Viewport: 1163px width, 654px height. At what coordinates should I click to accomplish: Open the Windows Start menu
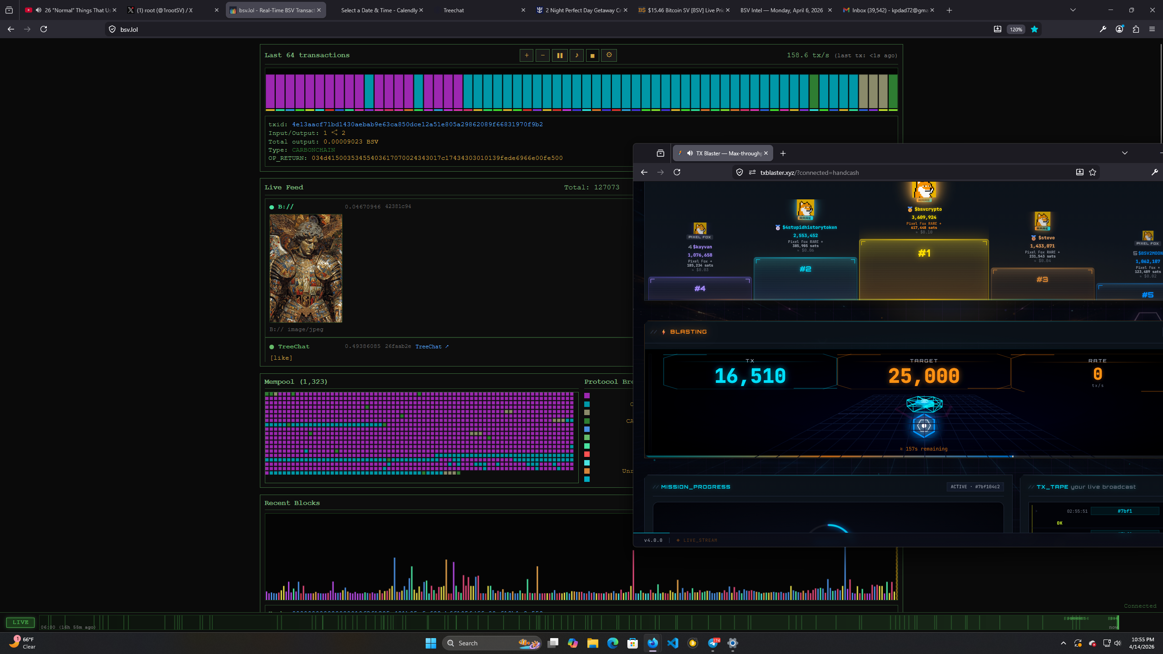click(431, 643)
